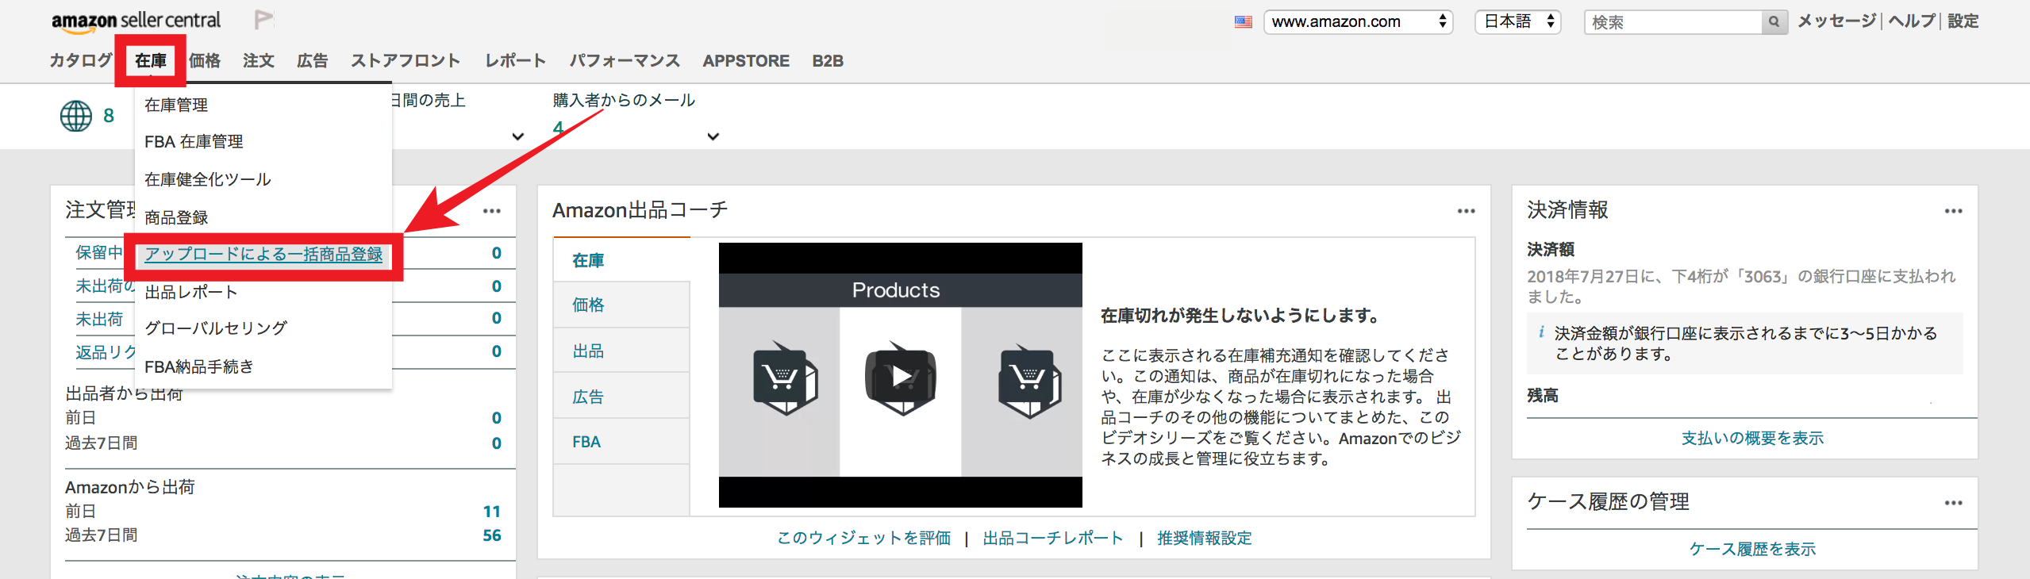This screenshot has height=579, width=2030.
Task: Switch to the 在庫 coach tab
Action: click(x=621, y=260)
